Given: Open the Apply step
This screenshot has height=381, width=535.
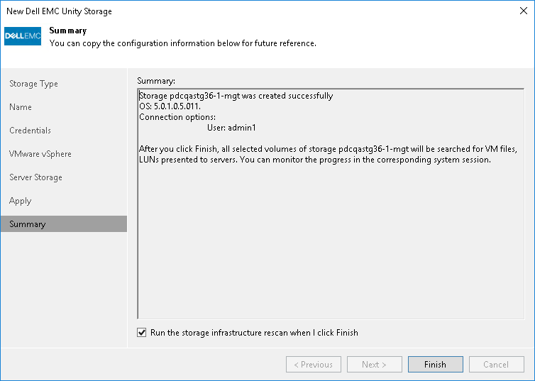Looking at the screenshot, I should pos(21,201).
